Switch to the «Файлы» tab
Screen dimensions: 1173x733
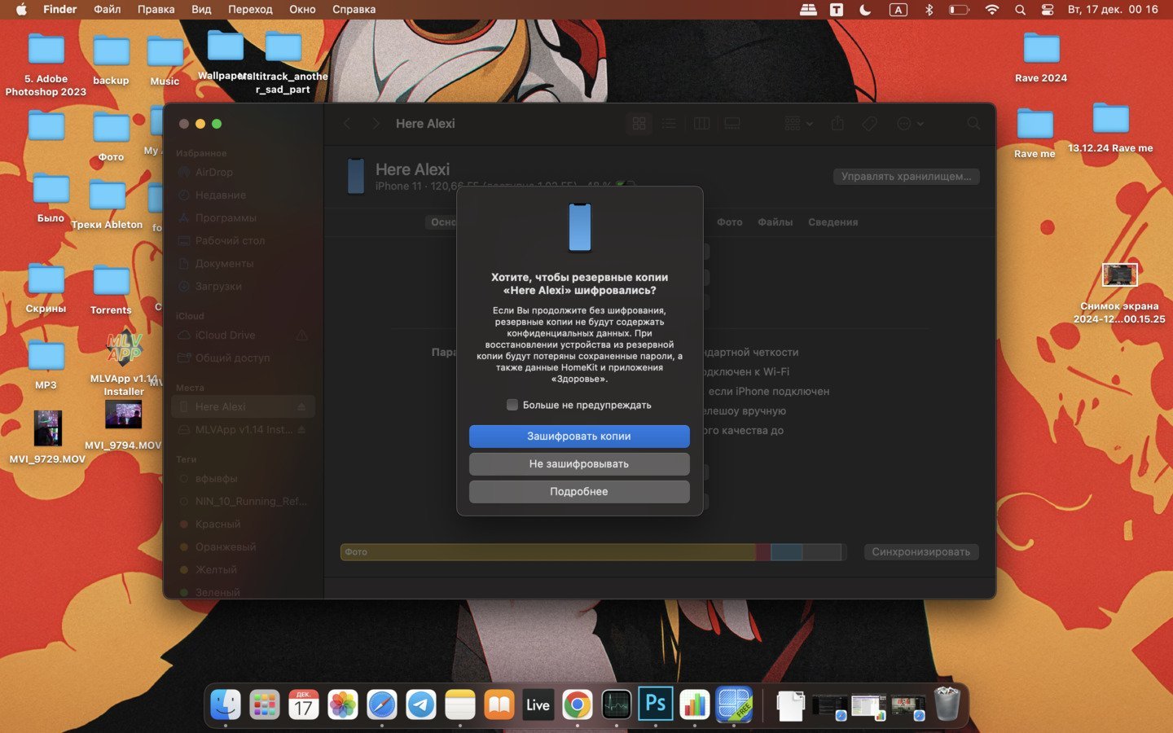tap(775, 222)
